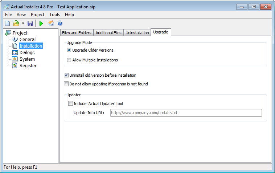Click the status bar resize grip

pos(270,168)
